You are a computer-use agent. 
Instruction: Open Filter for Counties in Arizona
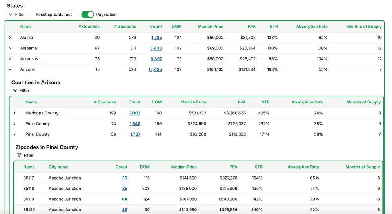21,91
